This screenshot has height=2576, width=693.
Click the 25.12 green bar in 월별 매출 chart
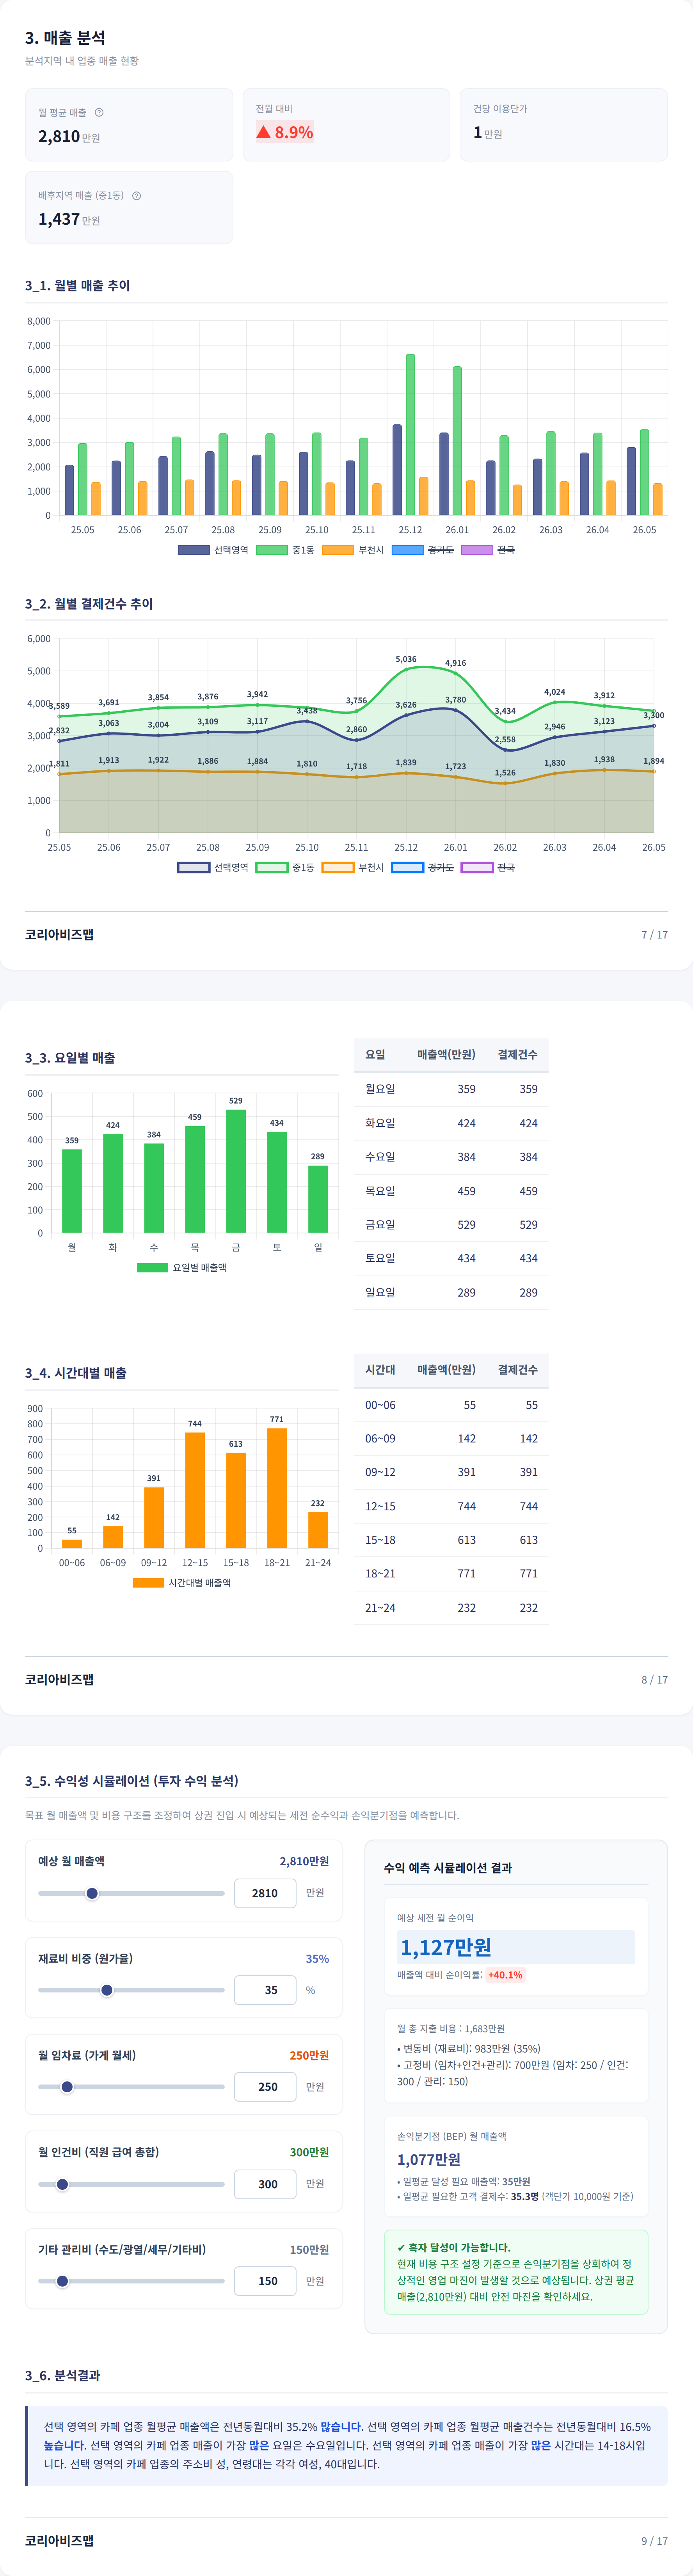pos(410,435)
